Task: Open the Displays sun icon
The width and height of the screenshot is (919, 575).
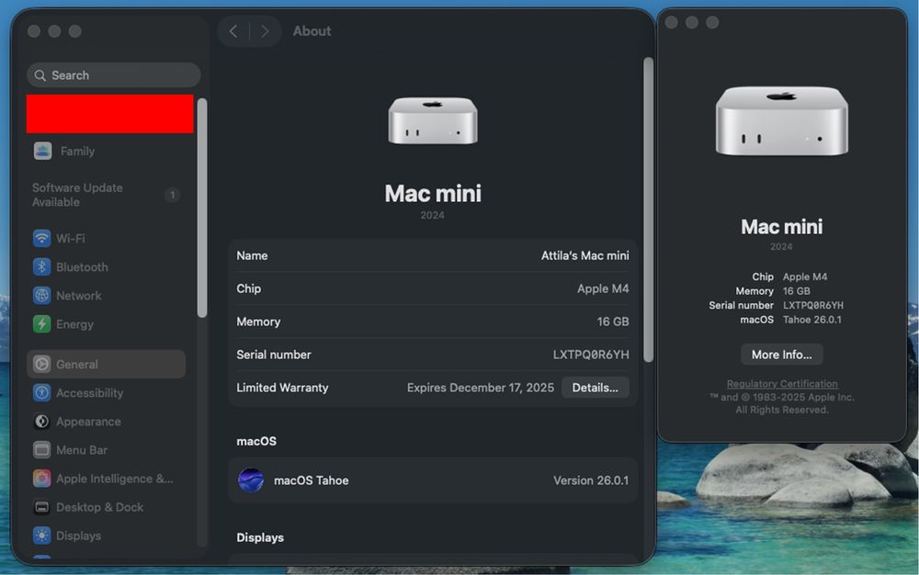Action: [41, 536]
